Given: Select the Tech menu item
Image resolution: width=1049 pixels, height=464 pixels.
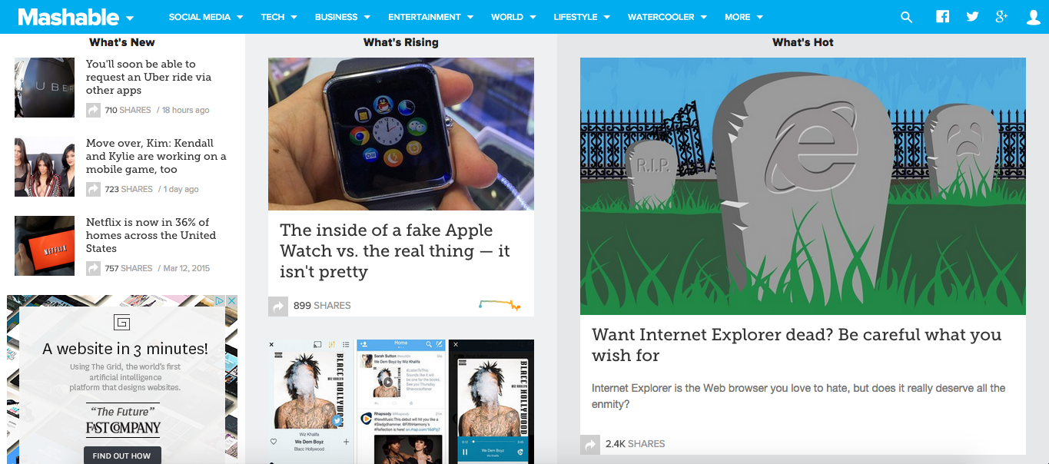Looking at the screenshot, I should pos(278,17).
